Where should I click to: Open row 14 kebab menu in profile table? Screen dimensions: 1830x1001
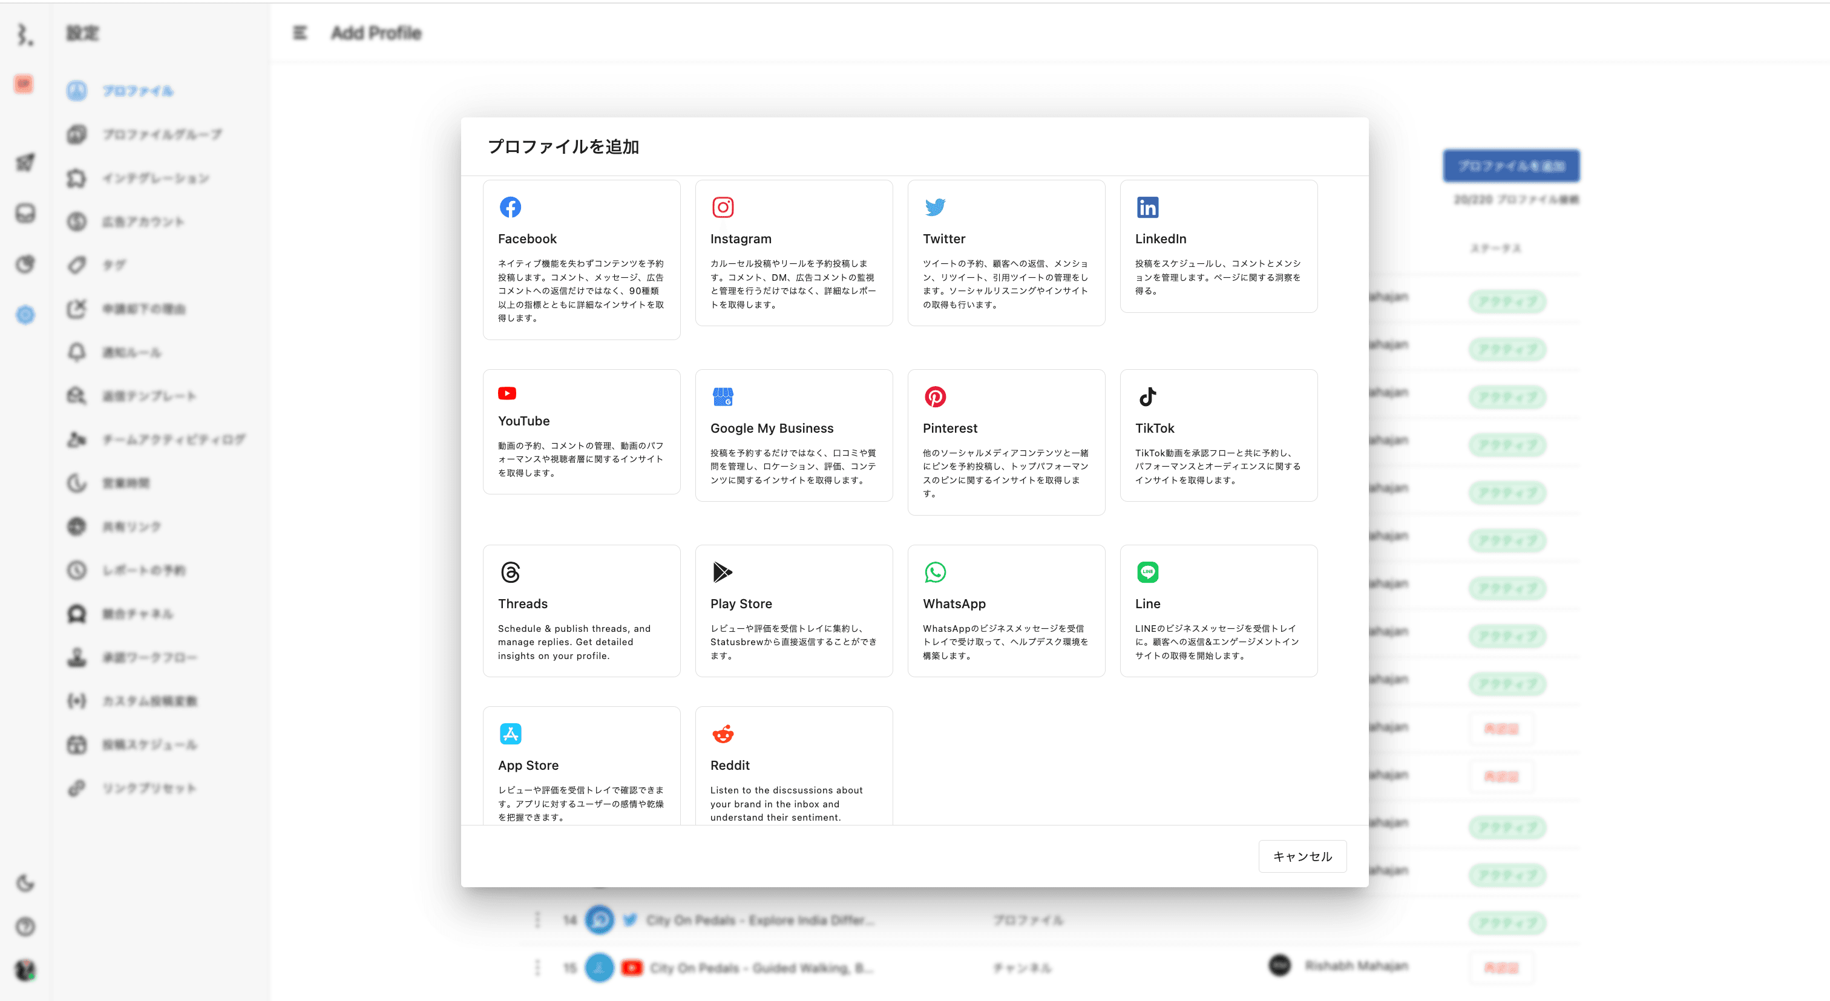coord(538,920)
